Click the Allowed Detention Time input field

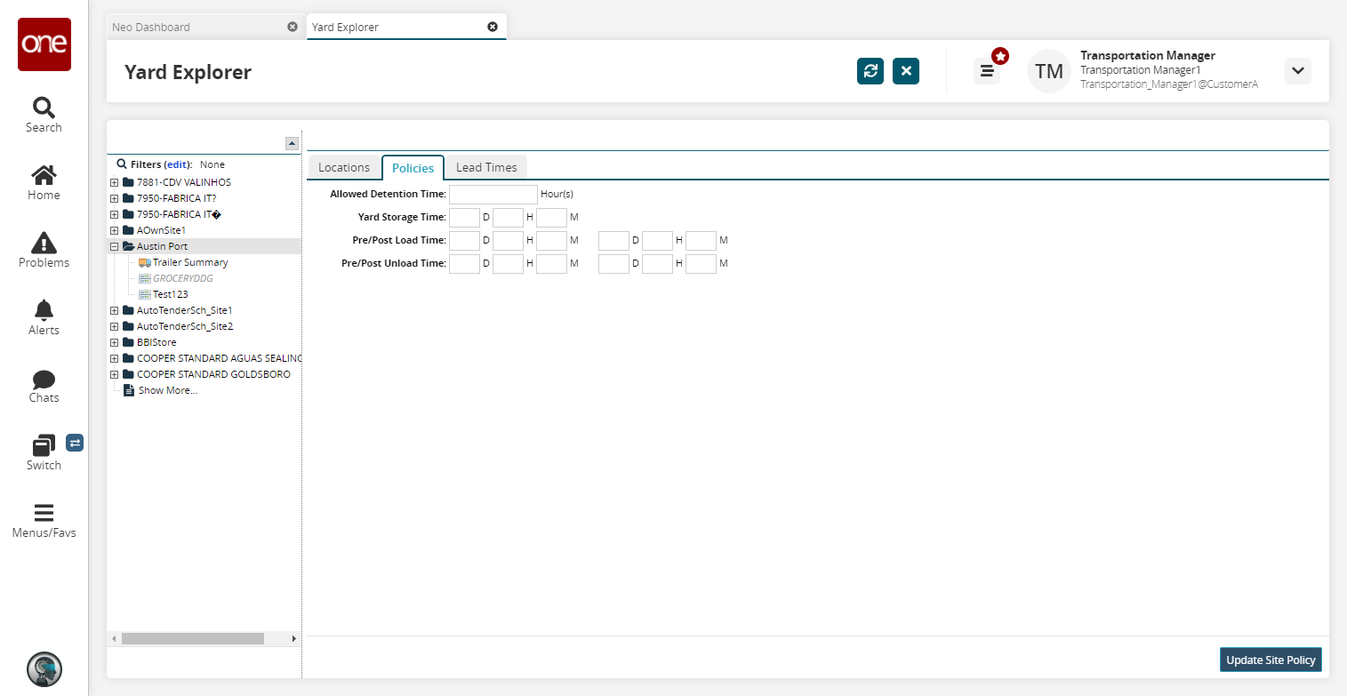click(493, 194)
